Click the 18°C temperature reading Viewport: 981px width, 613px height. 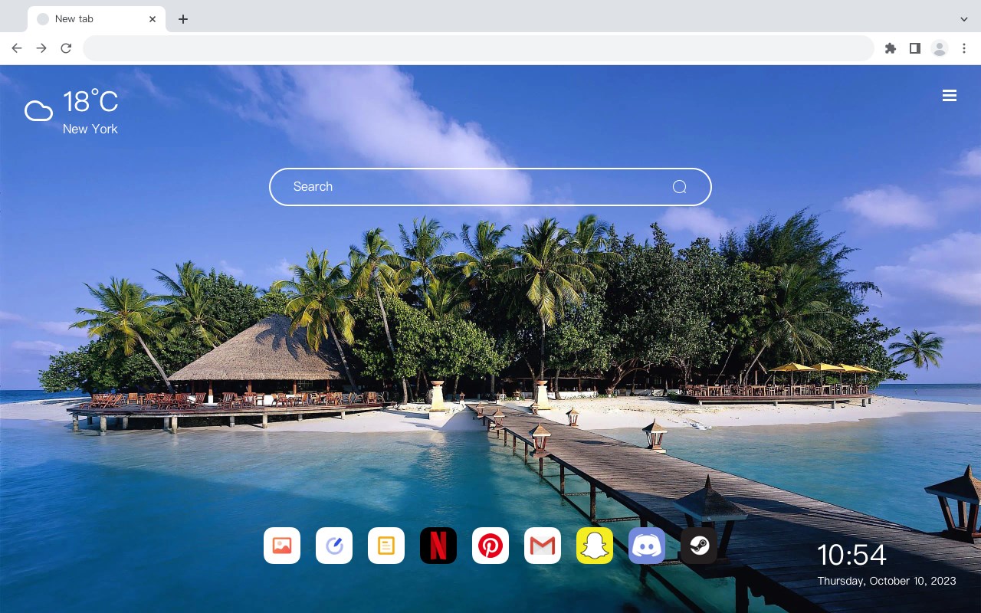[90, 102]
